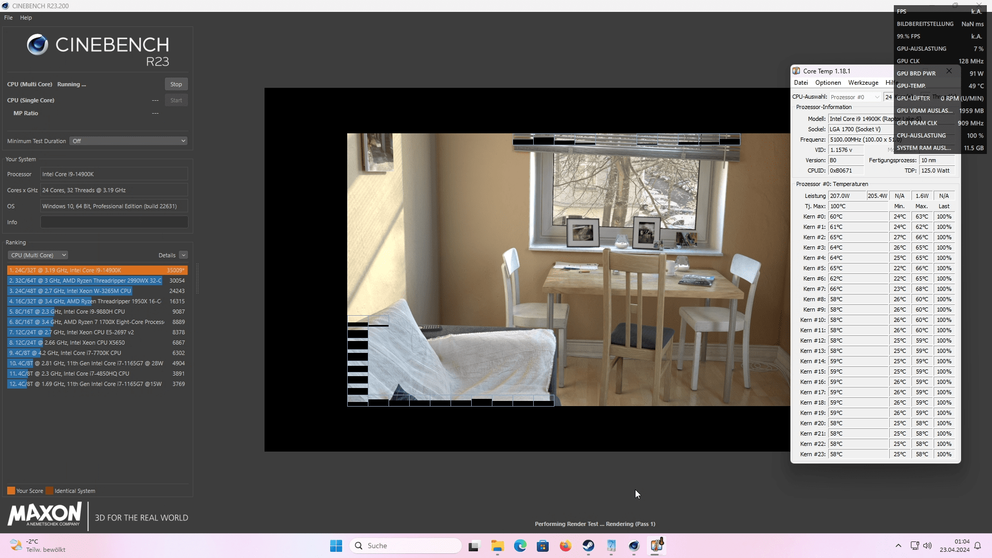
Task: Select ranking entry AMD Ryzen Threadripper 2990WX
Action: [x=97, y=281]
